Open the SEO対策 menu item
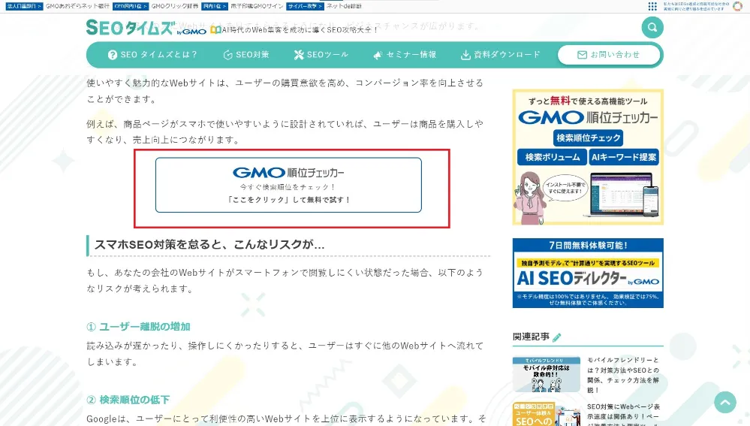 tap(246, 55)
